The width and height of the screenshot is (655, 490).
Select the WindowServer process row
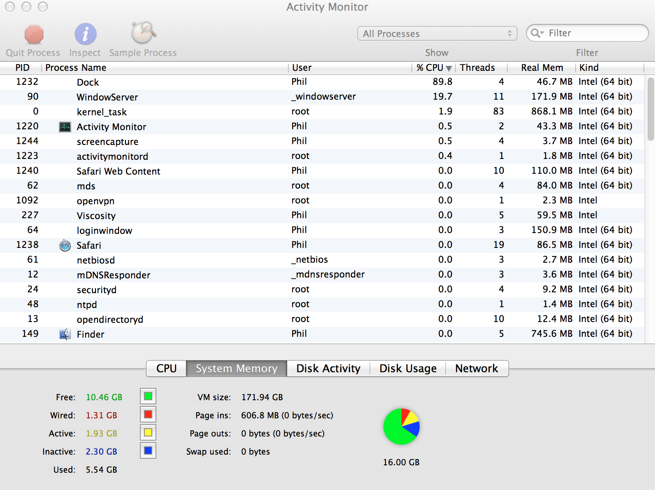click(x=322, y=97)
